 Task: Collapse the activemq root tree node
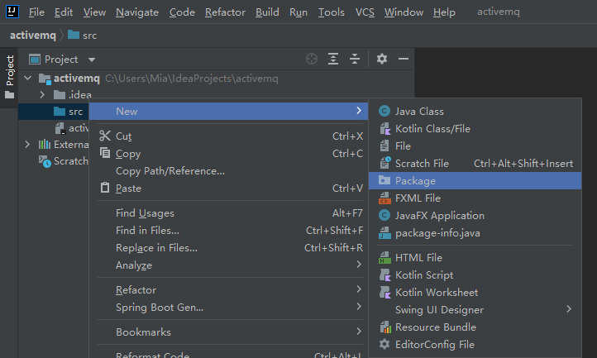coord(28,78)
